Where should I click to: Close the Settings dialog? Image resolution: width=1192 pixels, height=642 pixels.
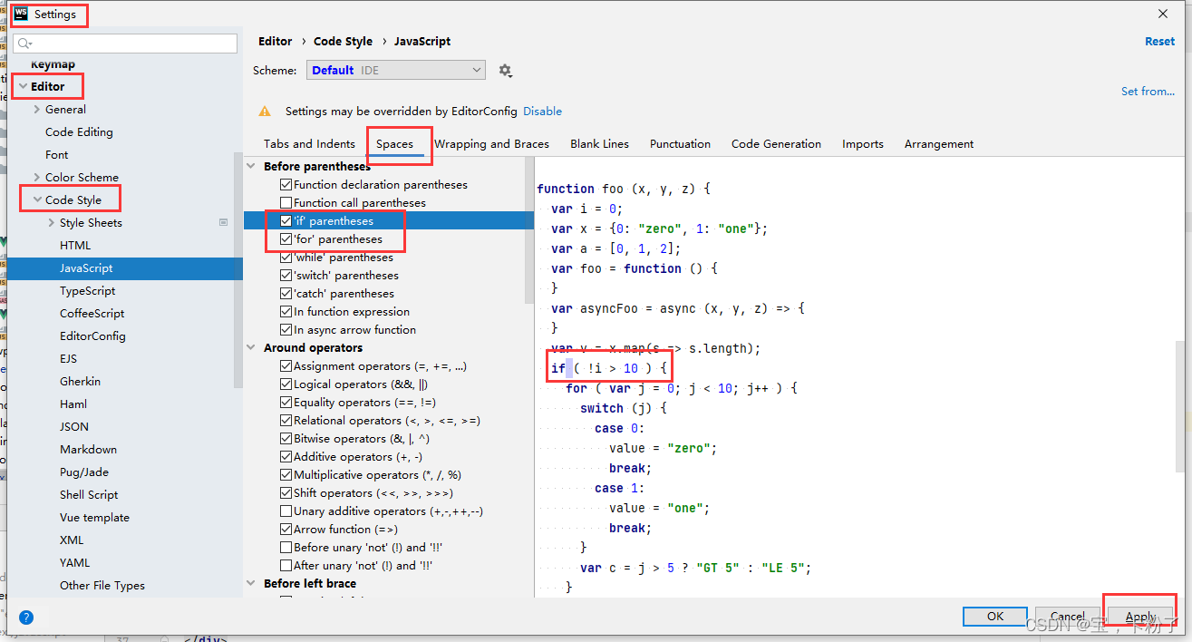(x=1163, y=14)
